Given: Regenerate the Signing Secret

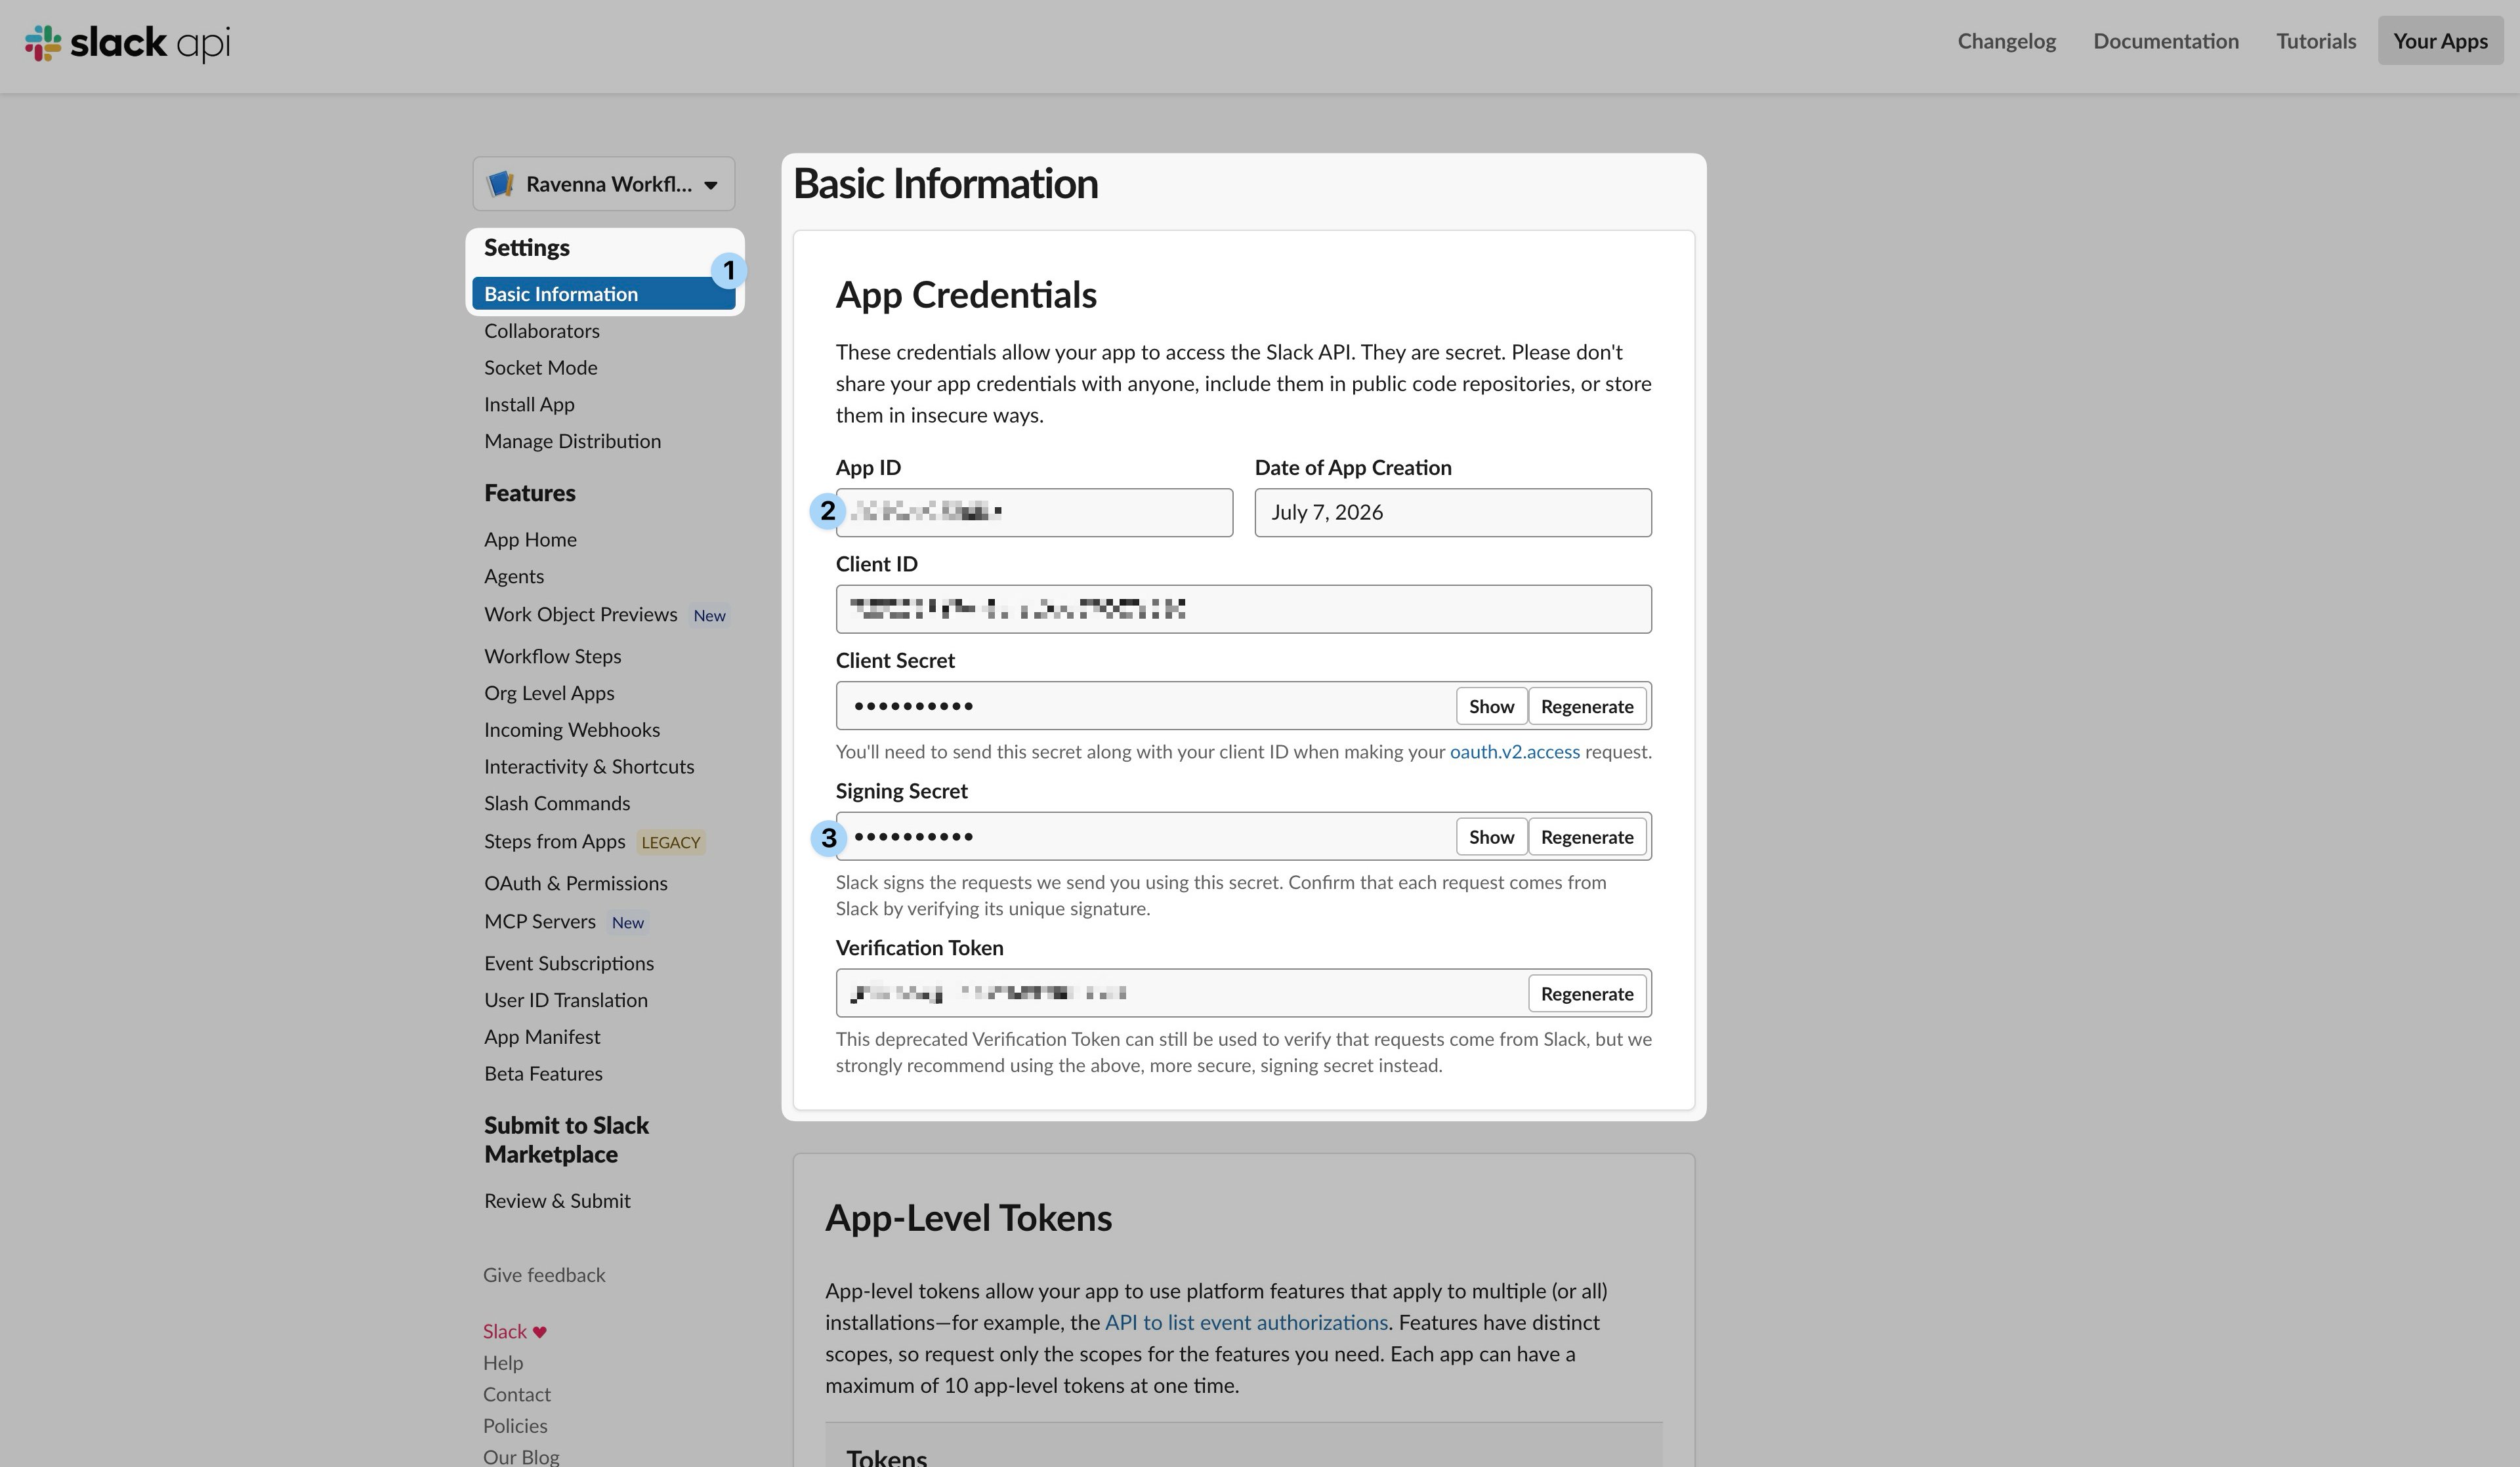Looking at the screenshot, I should coord(1587,837).
